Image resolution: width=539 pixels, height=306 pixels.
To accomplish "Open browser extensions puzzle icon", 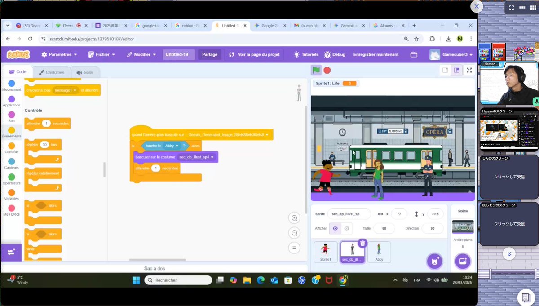I will (432, 39).
